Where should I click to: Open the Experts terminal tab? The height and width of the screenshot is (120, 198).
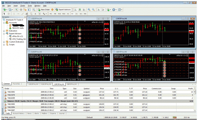pos(53,113)
